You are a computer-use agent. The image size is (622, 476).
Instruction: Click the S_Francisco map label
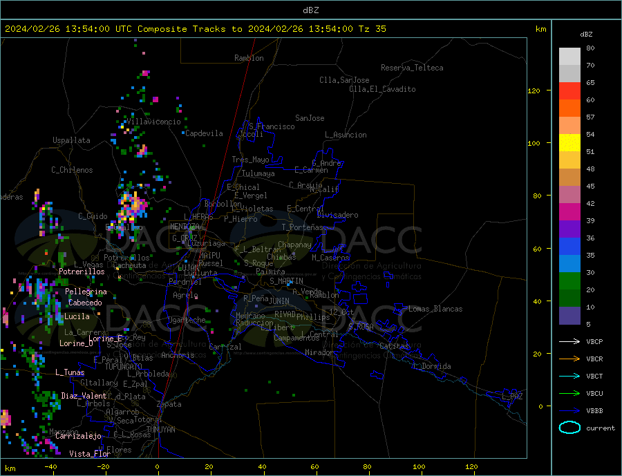(x=272, y=126)
